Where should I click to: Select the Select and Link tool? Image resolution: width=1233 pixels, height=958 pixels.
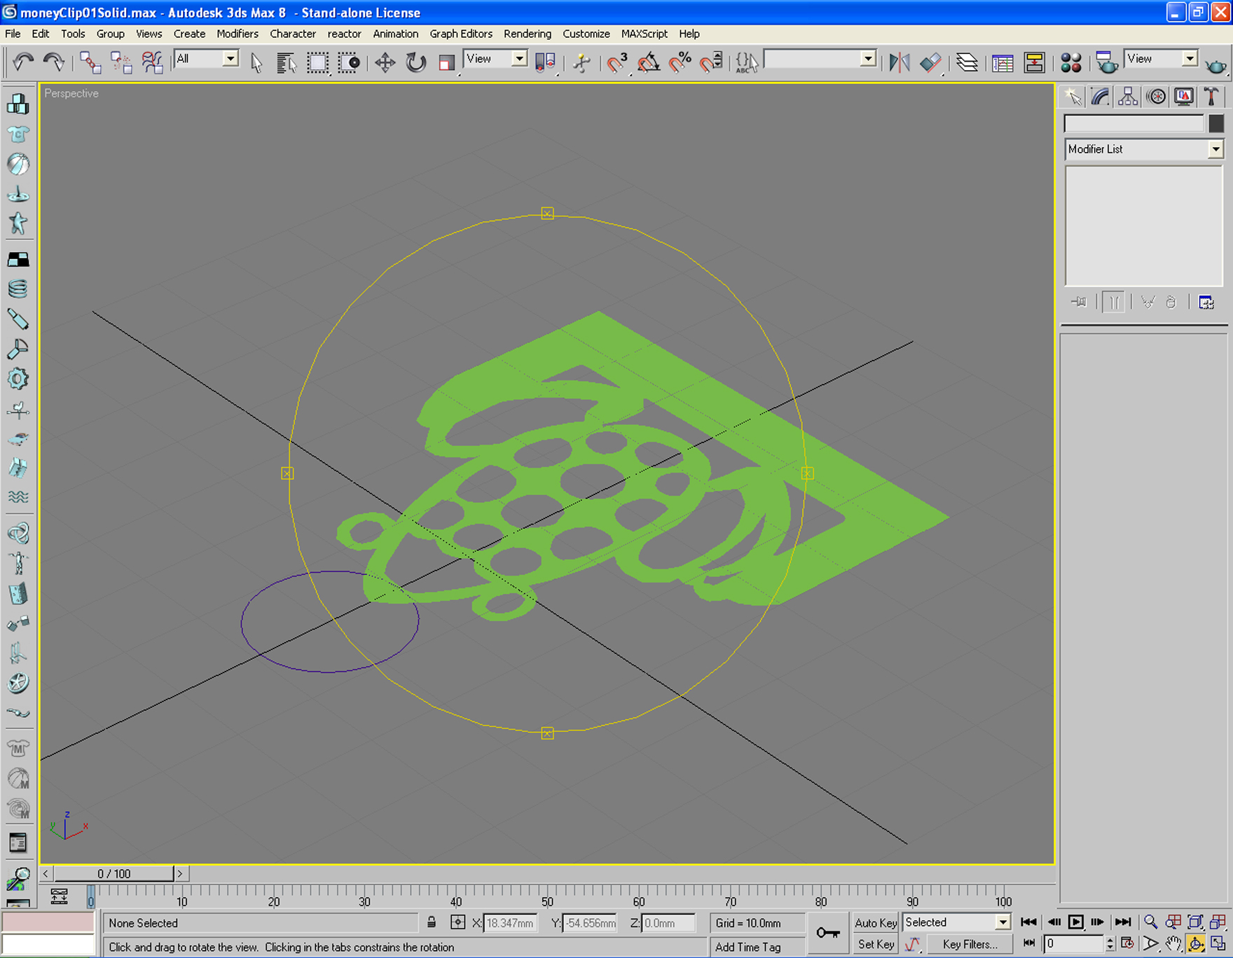pyautogui.click(x=90, y=62)
